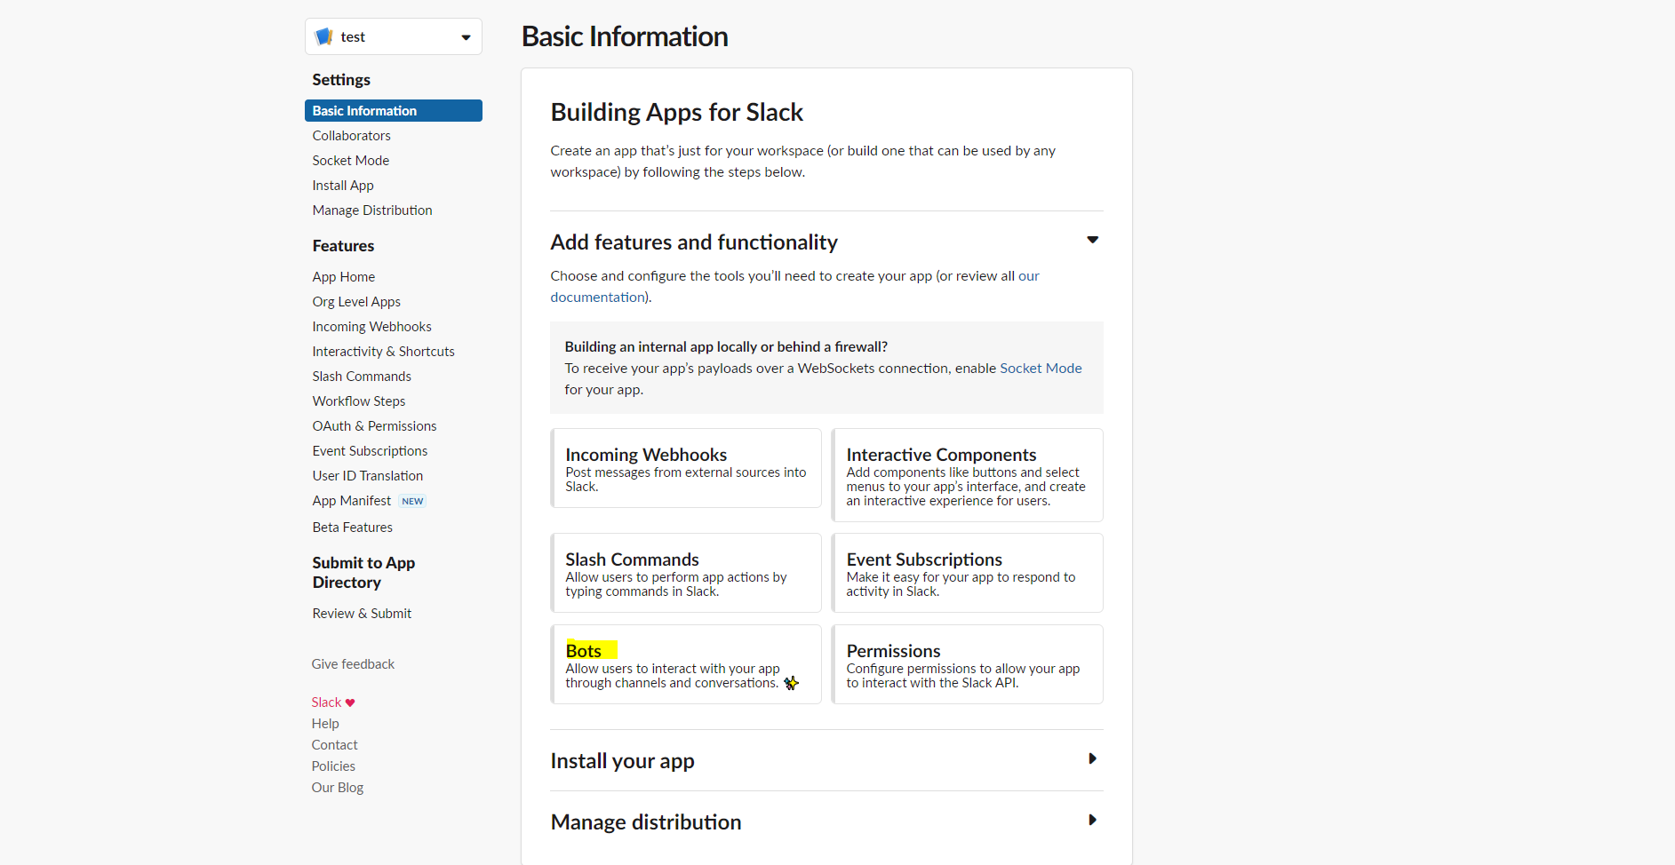
Task: Open Event Subscriptions in sidebar
Action: 370,450
